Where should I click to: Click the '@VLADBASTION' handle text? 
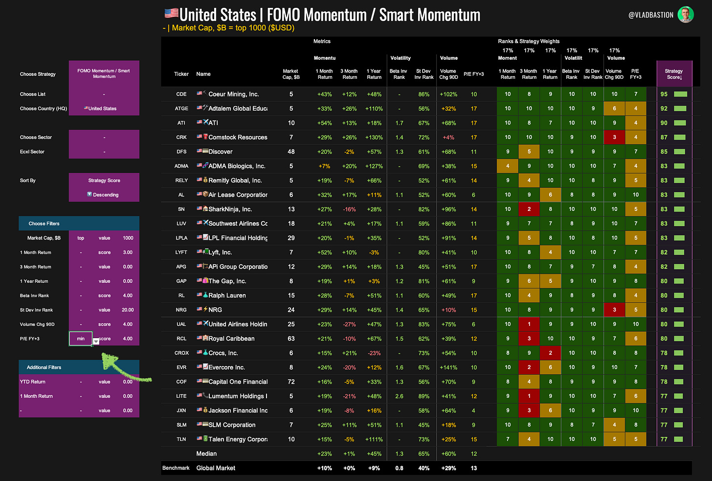click(651, 15)
